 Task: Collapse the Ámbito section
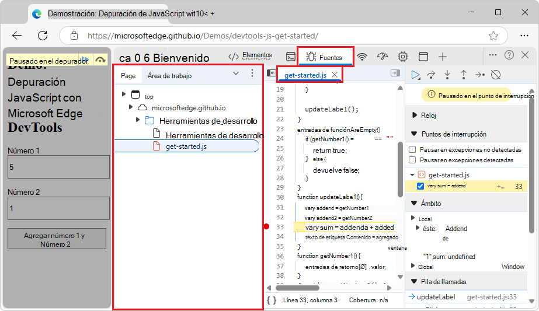[x=414, y=203]
